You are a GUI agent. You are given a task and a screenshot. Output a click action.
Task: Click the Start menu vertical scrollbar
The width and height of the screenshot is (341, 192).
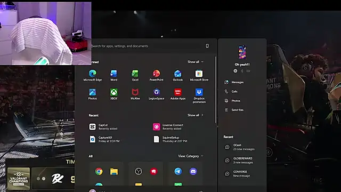(x=216, y=90)
